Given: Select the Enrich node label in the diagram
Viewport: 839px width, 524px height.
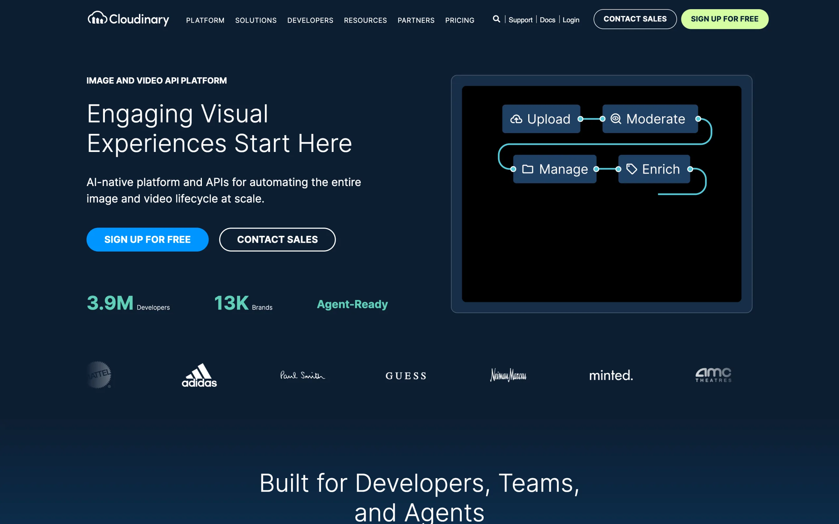Looking at the screenshot, I should [661, 169].
